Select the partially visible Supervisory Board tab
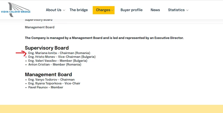 pos(39,20)
